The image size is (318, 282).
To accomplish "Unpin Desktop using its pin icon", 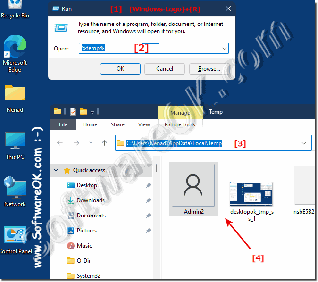I will (x=148, y=185).
